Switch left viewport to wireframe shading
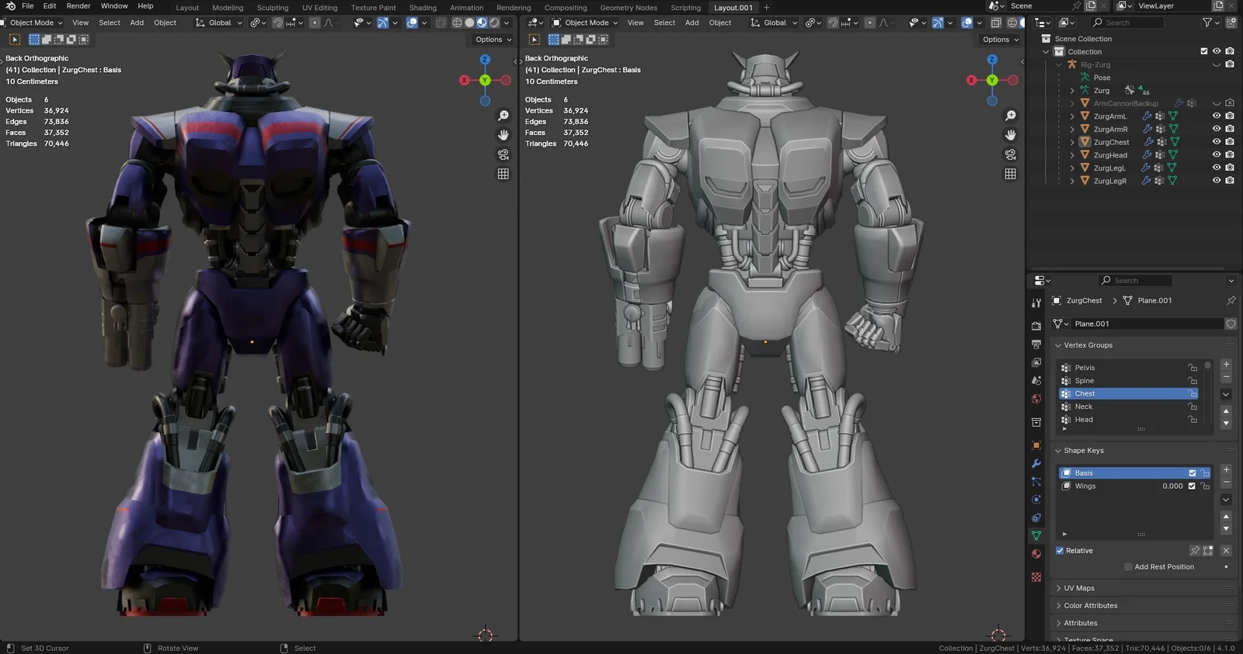This screenshot has height=654, width=1243. click(457, 22)
